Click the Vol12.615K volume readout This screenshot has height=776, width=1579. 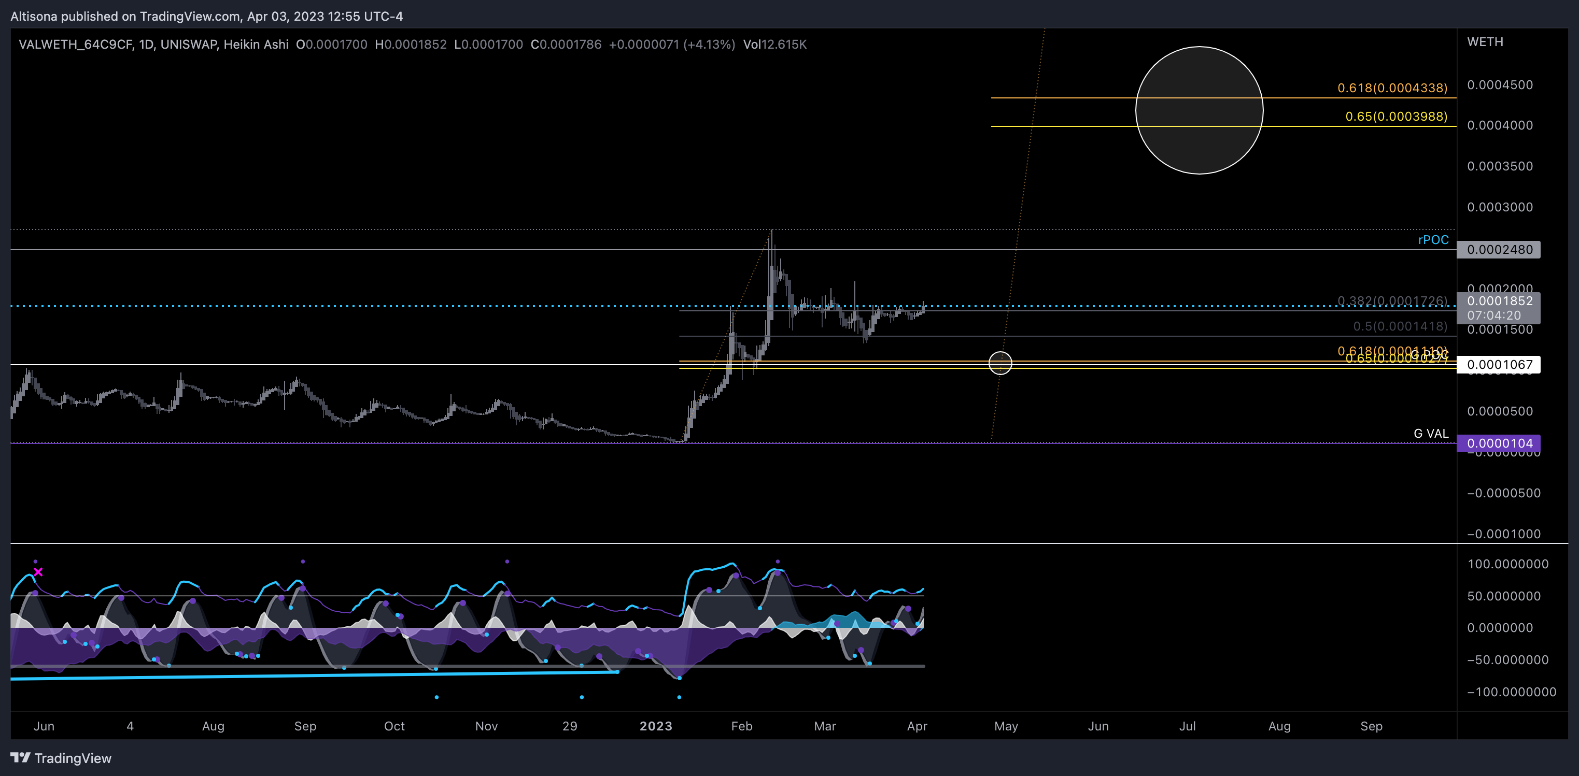[x=775, y=45]
